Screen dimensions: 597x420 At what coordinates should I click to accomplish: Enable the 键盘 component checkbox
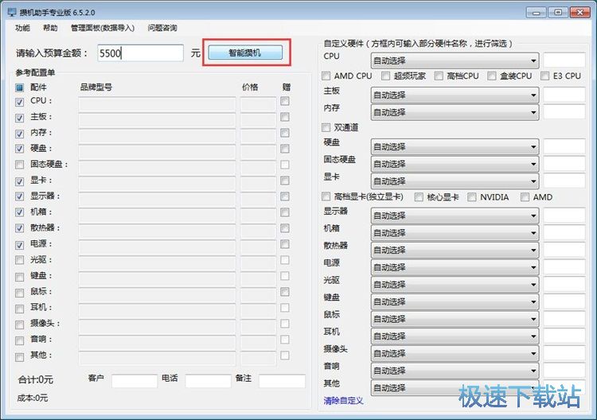click(x=19, y=277)
